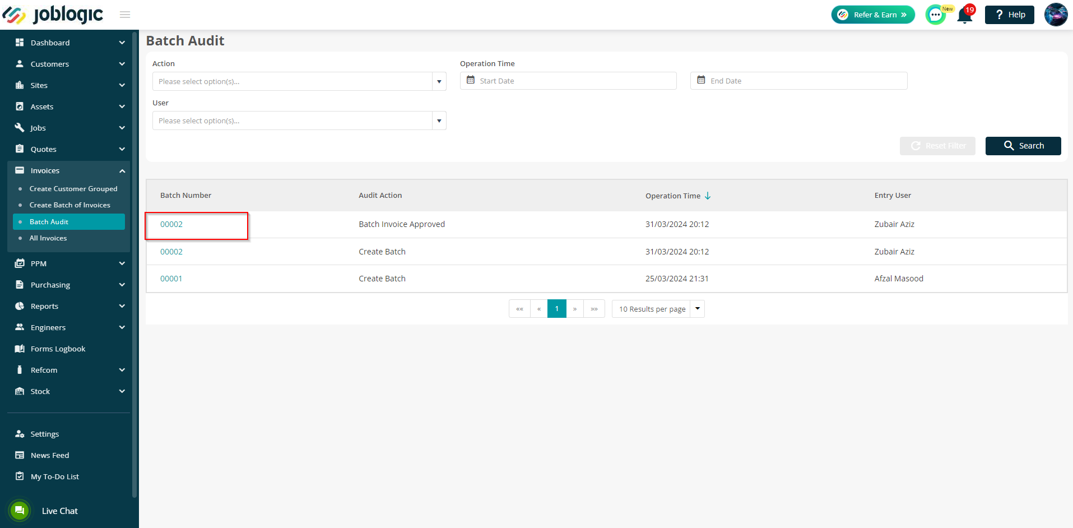The image size is (1073, 528).
Task: Click the Joblogic logo
Action: 53,15
